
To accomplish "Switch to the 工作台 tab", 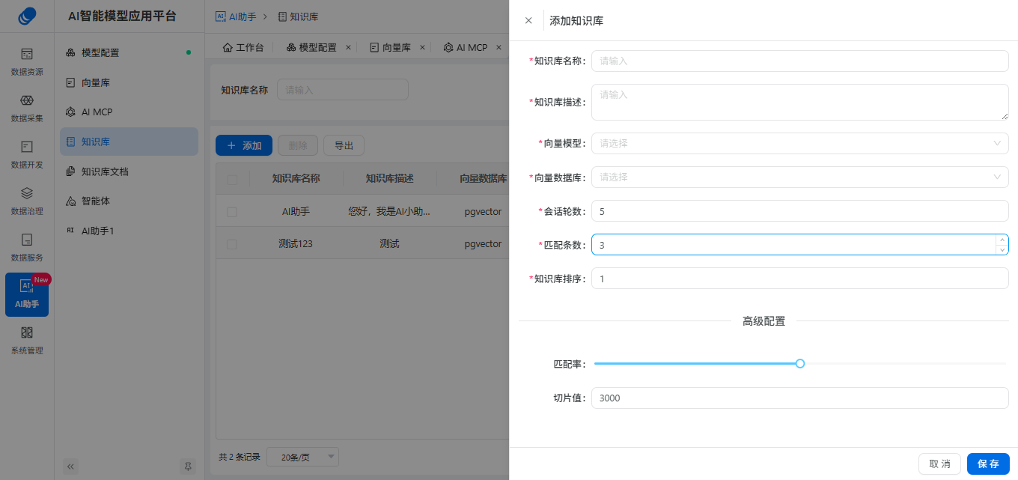I will coord(243,47).
